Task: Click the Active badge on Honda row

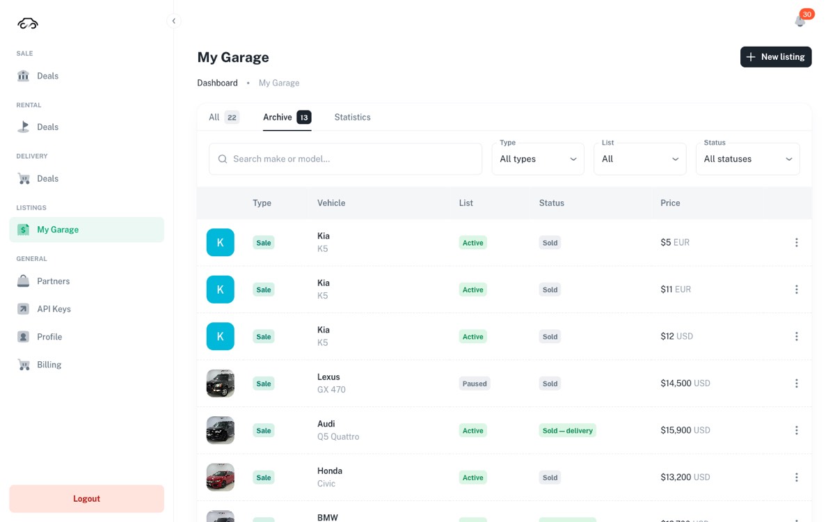Action: (x=473, y=477)
